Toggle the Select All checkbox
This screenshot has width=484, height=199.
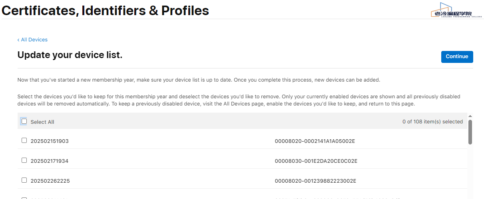coord(24,121)
